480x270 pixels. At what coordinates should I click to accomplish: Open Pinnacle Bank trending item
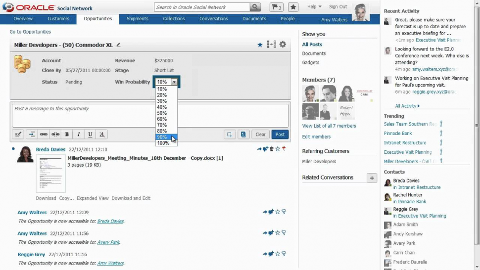coord(398,134)
